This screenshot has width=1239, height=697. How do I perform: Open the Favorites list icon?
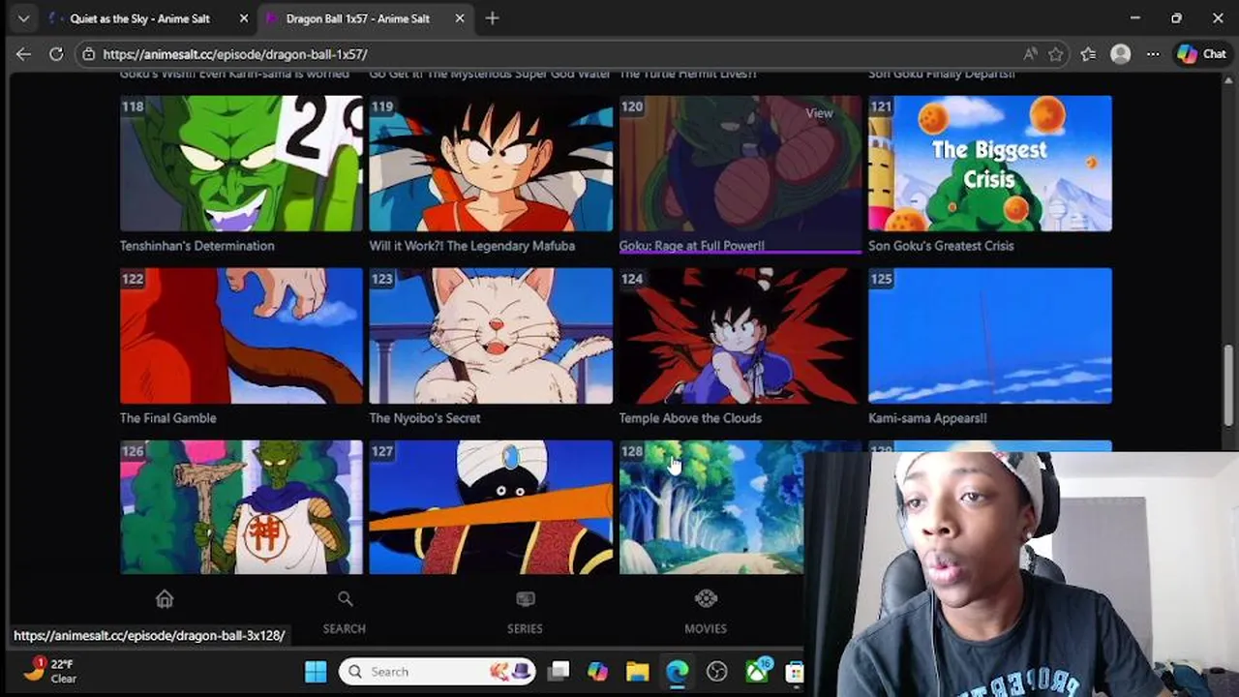[x=1089, y=54]
